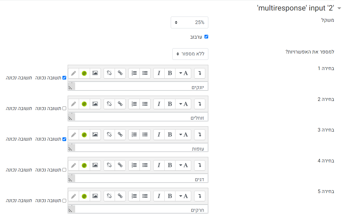Click green media icon in choice 1 editor

click(84, 73)
